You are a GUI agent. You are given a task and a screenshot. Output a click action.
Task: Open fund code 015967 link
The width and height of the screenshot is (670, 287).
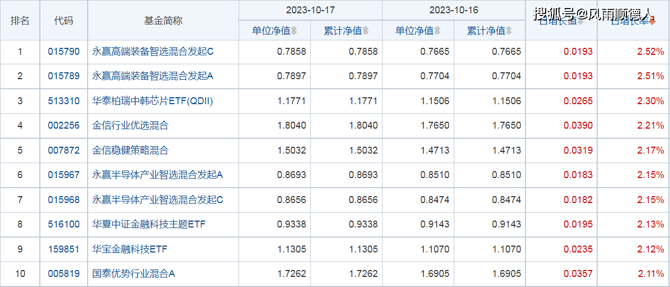[64, 175]
